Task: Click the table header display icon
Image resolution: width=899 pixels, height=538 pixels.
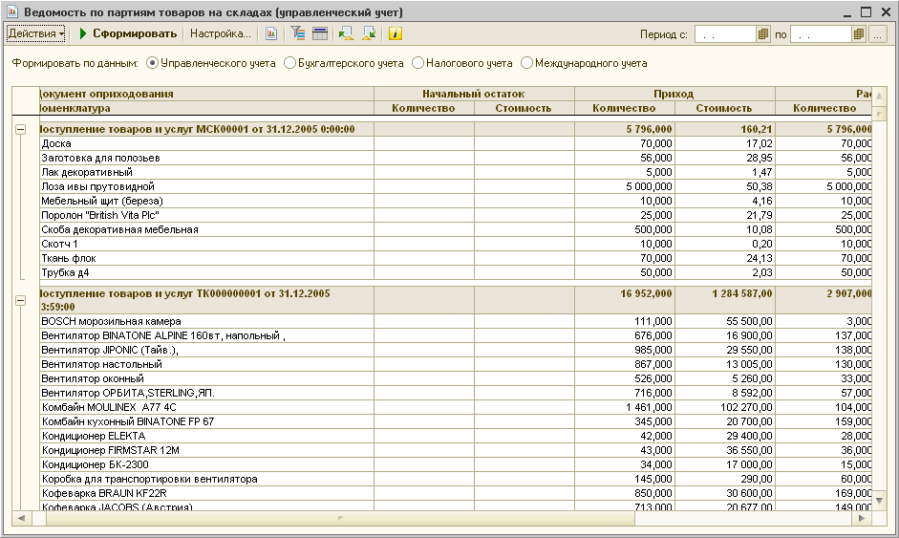Action: tap(320, 33)
